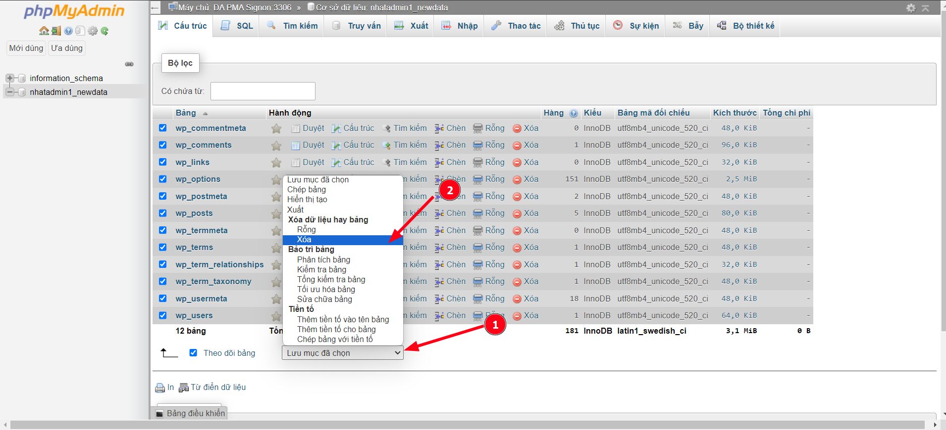Viewport: 946px width, 430px height.
Task: Open the wp_options table link
Action: [x=198, y=179]
